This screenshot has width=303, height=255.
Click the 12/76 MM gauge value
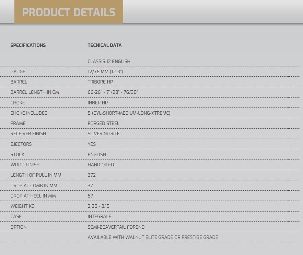coord(105,72)
